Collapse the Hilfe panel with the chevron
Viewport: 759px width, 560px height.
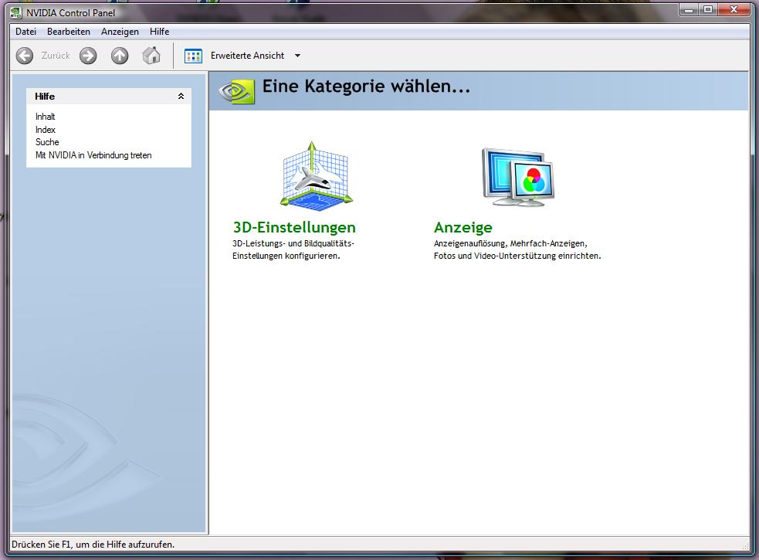(181, 96)
